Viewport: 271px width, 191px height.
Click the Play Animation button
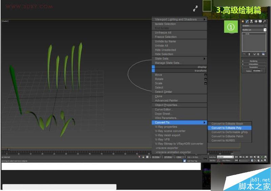click(x=244, y=157)
